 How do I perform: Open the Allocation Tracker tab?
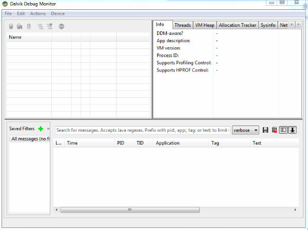click(x=238, y=25)
